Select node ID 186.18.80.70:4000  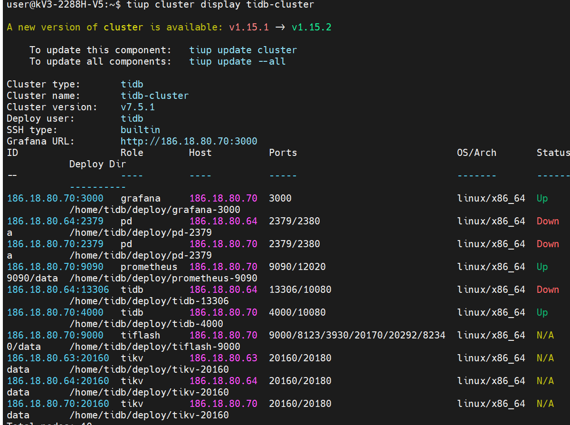tap(55, 312)
